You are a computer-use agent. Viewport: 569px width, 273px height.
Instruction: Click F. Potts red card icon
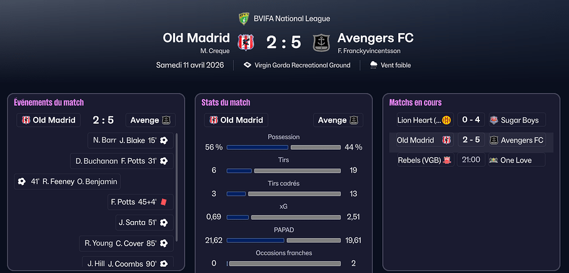pos(163,202)
